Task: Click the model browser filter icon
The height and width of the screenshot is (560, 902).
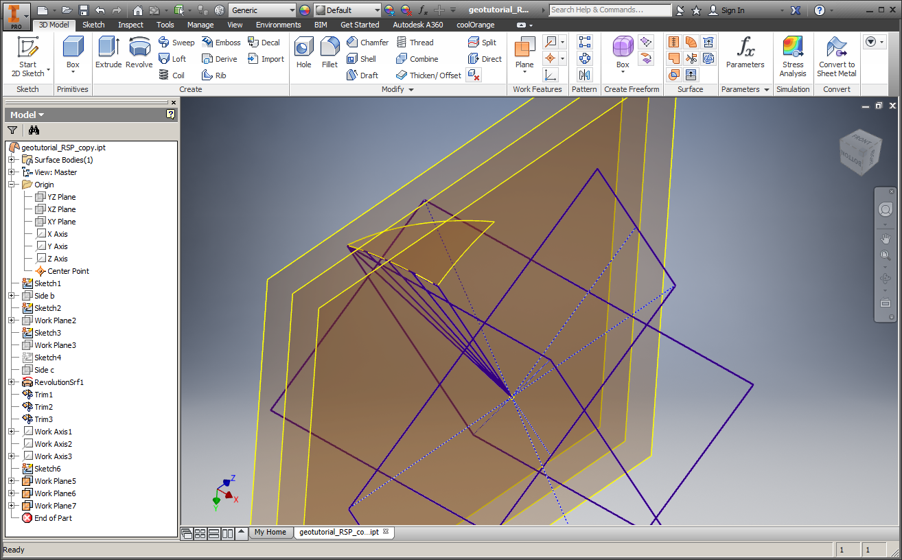Action: 12,130
